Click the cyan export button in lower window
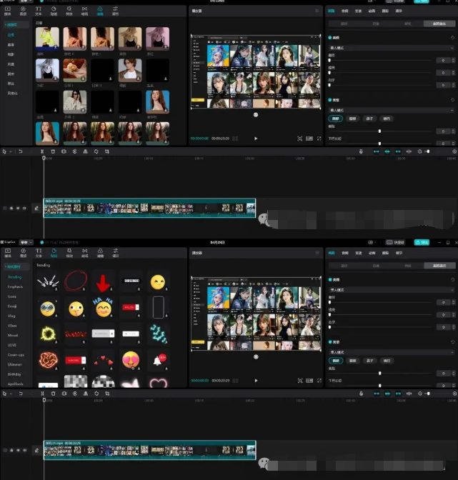This screenshot has height=480, width=458. pyautogui.click(x=422, y=242)
